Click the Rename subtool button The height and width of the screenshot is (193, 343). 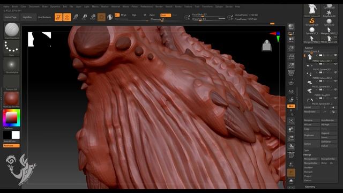pyautogui.click(x=311, y=120)
